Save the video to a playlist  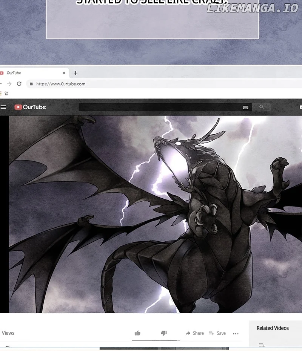[x=217, y=333]
